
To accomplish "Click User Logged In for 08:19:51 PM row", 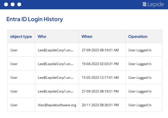I will pos(140,91).
